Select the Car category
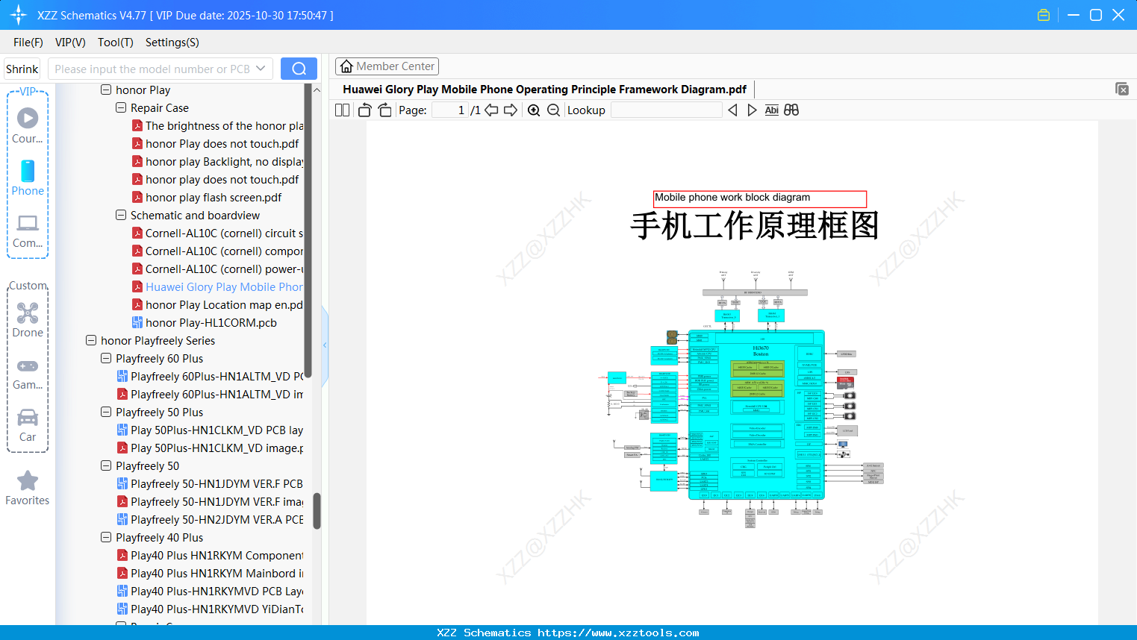The image size is (1137, 640). click(x=28, y=425)
